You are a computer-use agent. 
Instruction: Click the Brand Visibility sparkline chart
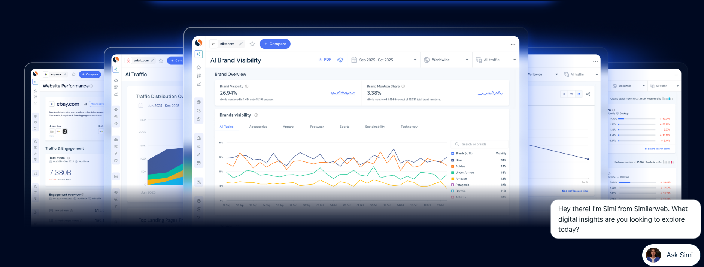(343, 93)
